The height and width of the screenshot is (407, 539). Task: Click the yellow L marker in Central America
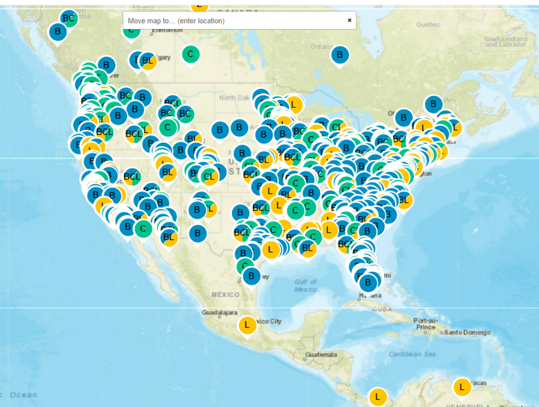click(x=377, y=397)
